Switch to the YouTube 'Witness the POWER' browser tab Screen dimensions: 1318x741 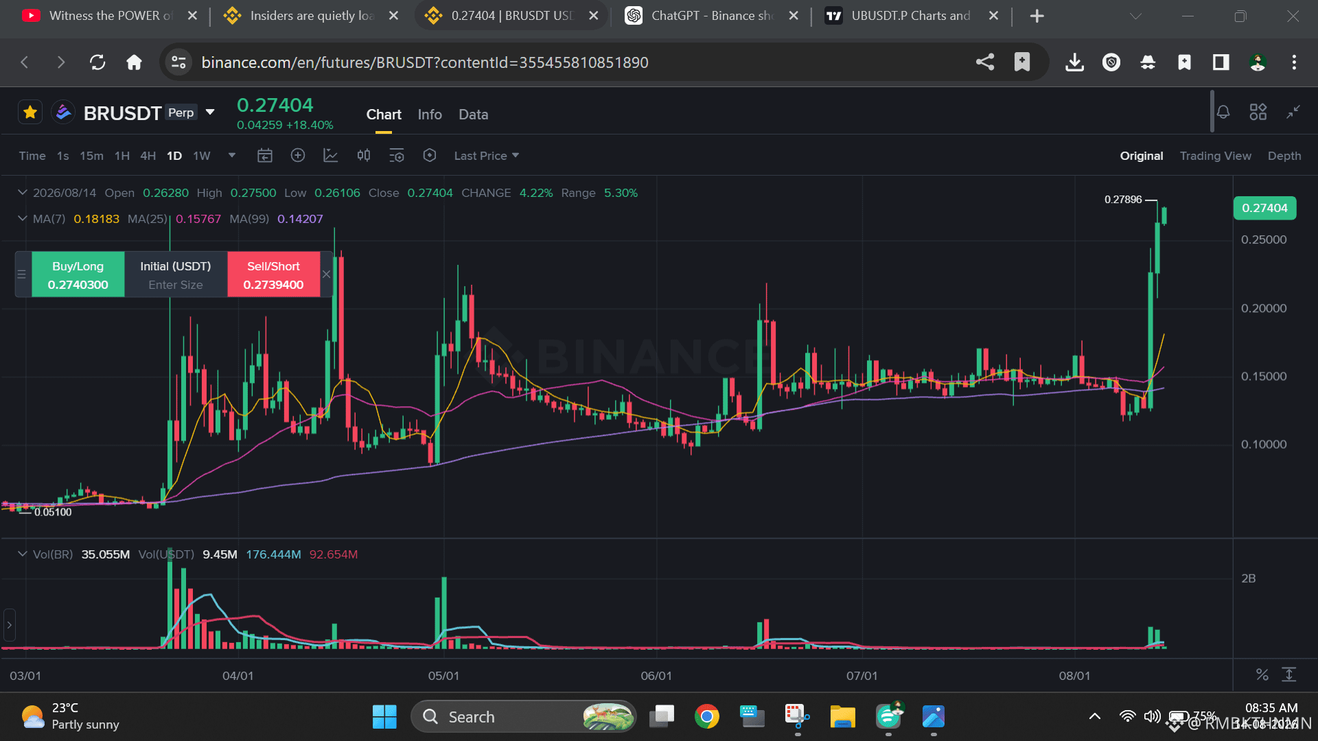(110, 16)
